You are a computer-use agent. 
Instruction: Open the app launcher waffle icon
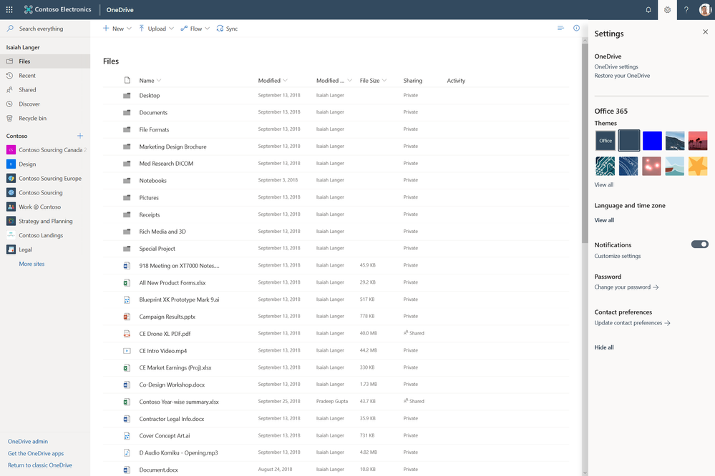click(x=9, y=9)
